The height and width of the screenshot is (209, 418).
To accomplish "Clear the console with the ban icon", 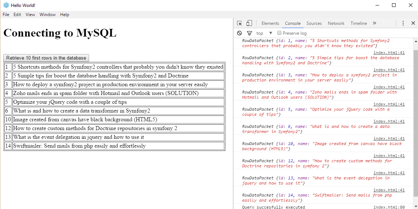I will 239,33.
